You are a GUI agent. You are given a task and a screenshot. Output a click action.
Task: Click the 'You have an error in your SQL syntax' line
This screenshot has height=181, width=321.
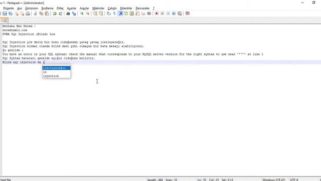[132, 54]
